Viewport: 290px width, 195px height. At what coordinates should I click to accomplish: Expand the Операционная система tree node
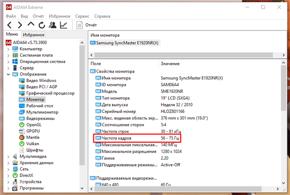pos(8,62)
